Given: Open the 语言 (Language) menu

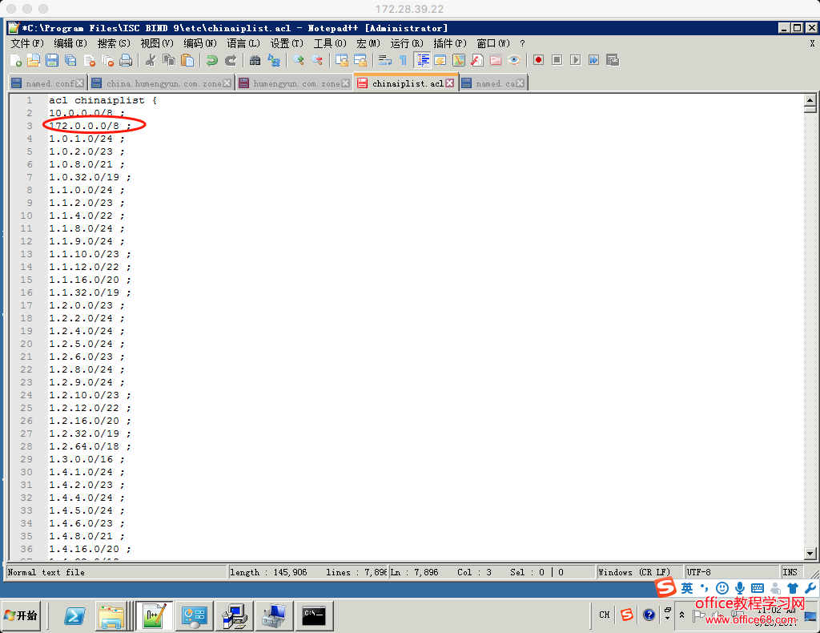Looking at the screenshot, I should pyautogui.click(x=243, y=43).
